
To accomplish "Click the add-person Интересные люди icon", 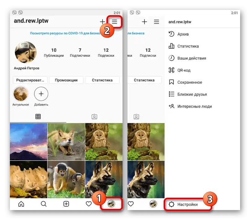I will tap(171, 106).
